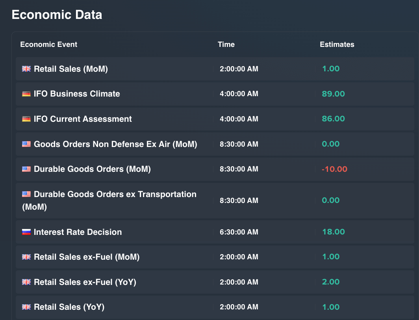Screen dimensions: 419x320
Task: Open the Interest Rate Decision event name
Action: [x=78, y=232]
